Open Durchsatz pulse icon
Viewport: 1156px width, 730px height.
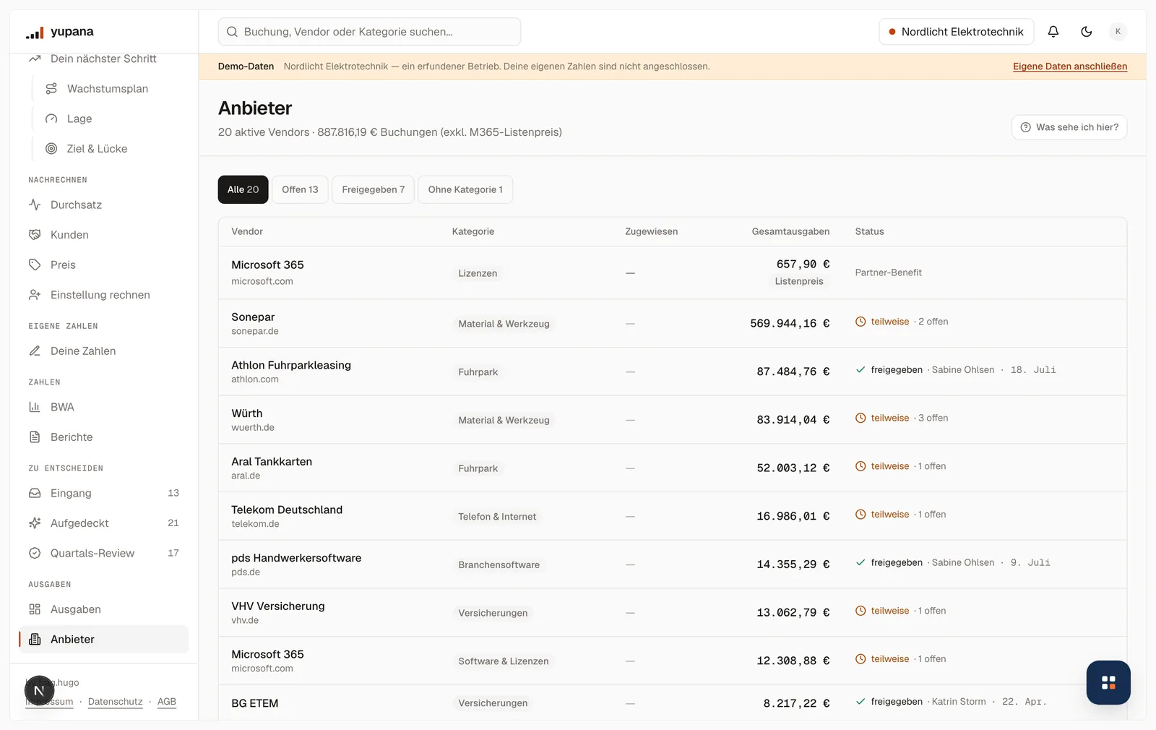[35, 205]
